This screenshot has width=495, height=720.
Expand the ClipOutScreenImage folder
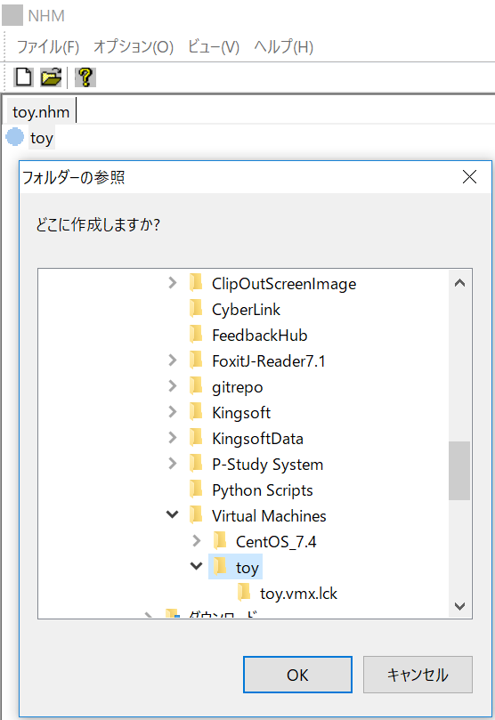(x=173, y=282)
